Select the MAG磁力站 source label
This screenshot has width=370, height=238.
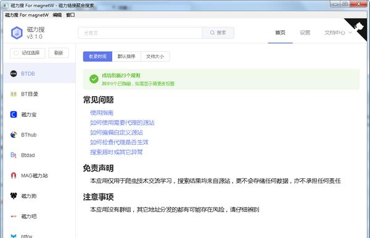point(35,176)
